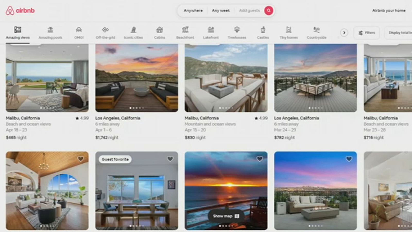Open the $1,742 night Los Angeles listing photo

pyautogui.click(x=136, y=78)
